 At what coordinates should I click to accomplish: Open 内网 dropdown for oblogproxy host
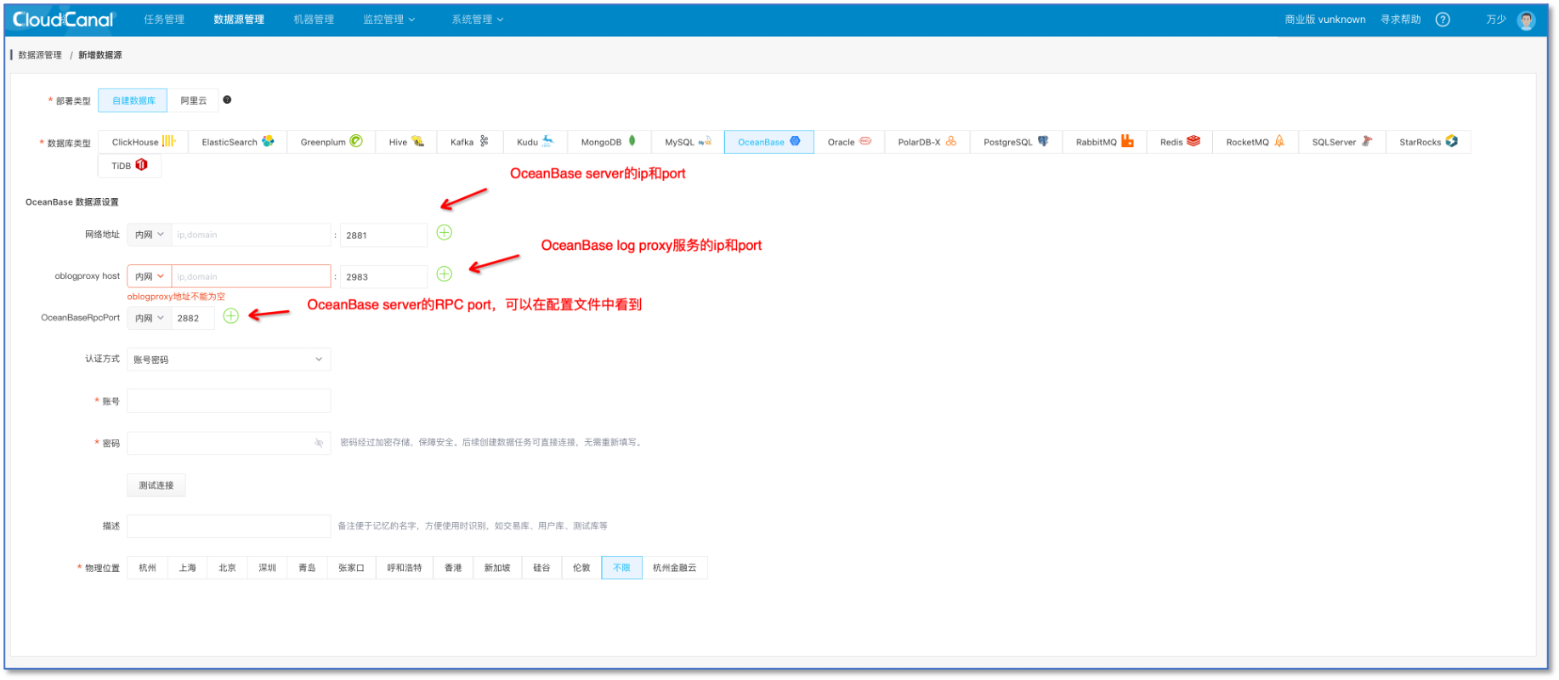pyautogui.click(x=150, y=276)
